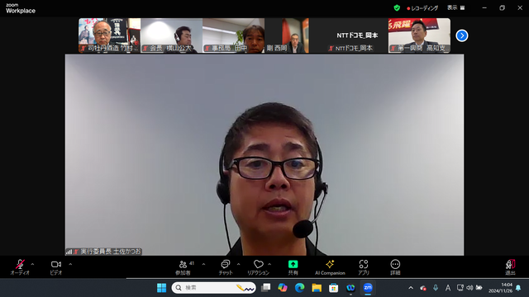Viewport: 529px width, 297px height.
Task: Open Task View on taskbar
Action: pos(266,288)
